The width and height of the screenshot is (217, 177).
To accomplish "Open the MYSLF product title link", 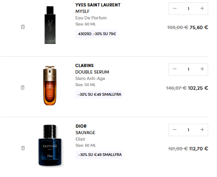I will 82,11.
